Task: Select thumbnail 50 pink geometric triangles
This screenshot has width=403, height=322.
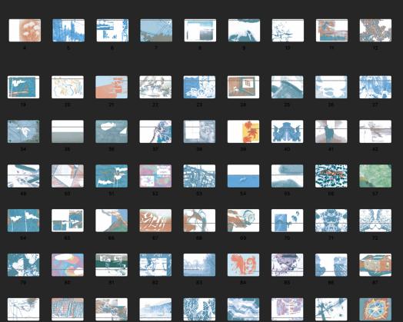Action: click(68, 176)
